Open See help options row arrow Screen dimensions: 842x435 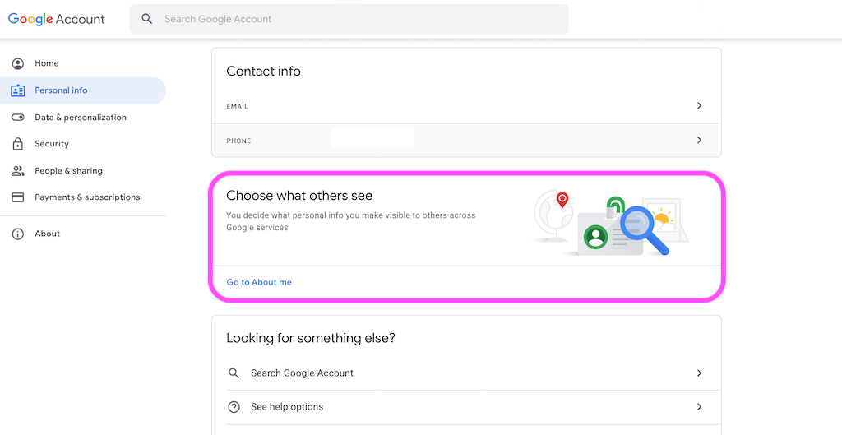click(699, 407)
